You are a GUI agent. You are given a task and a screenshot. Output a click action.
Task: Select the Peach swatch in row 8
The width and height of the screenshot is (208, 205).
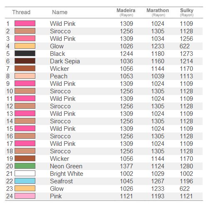tap(25, 76)
